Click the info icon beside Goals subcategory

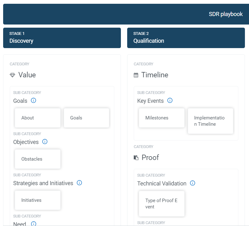tap(33, 101)
